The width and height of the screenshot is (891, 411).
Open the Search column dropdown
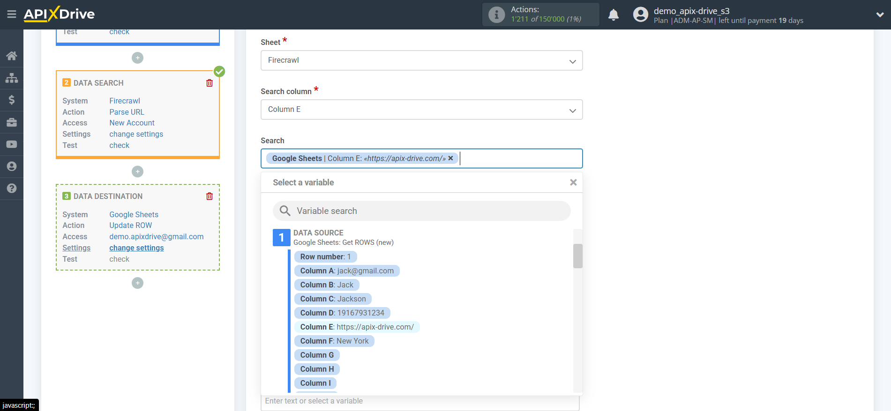(x=421, y=110)
